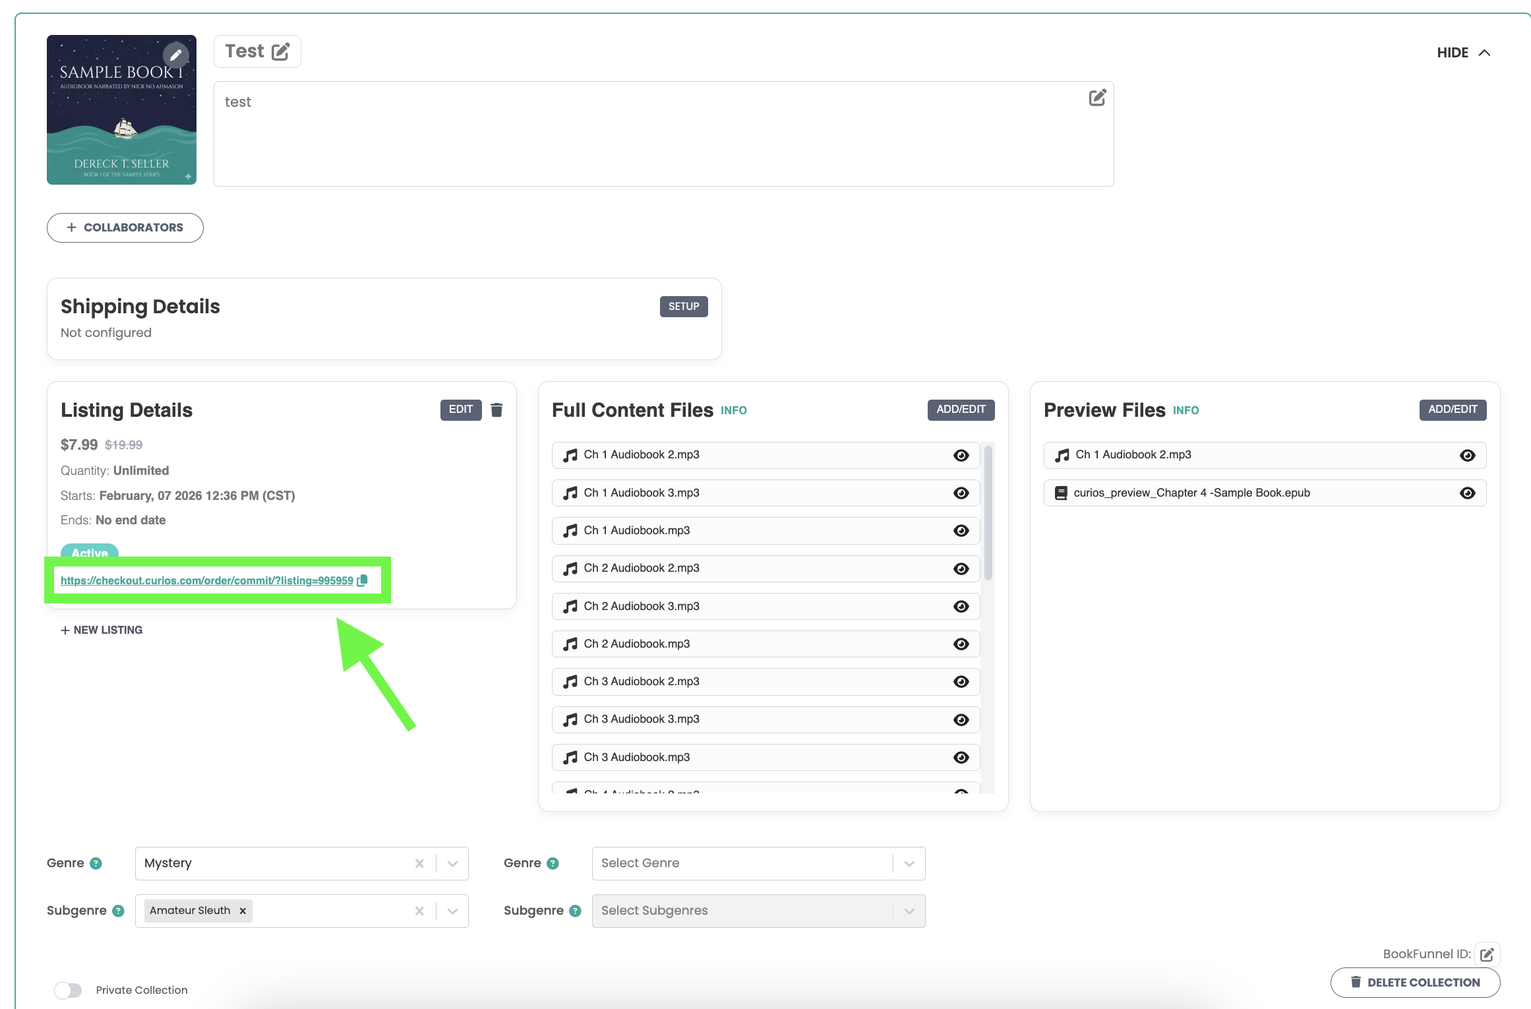The width and height of the screenshot is (1531, 1009).
Task: Click Preview Files INFO label
Action: click(x=1186, y=410)
